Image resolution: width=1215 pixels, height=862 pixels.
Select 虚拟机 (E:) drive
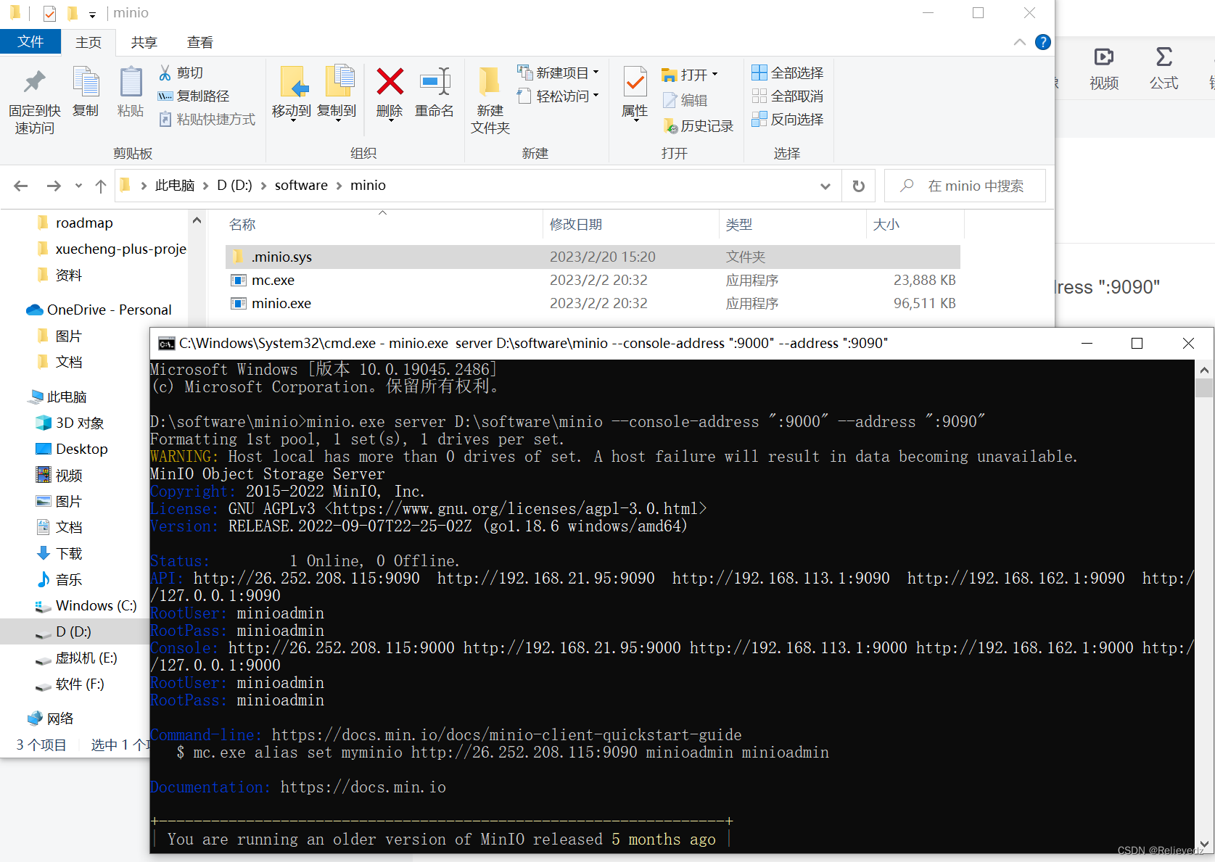click(75, 658)
